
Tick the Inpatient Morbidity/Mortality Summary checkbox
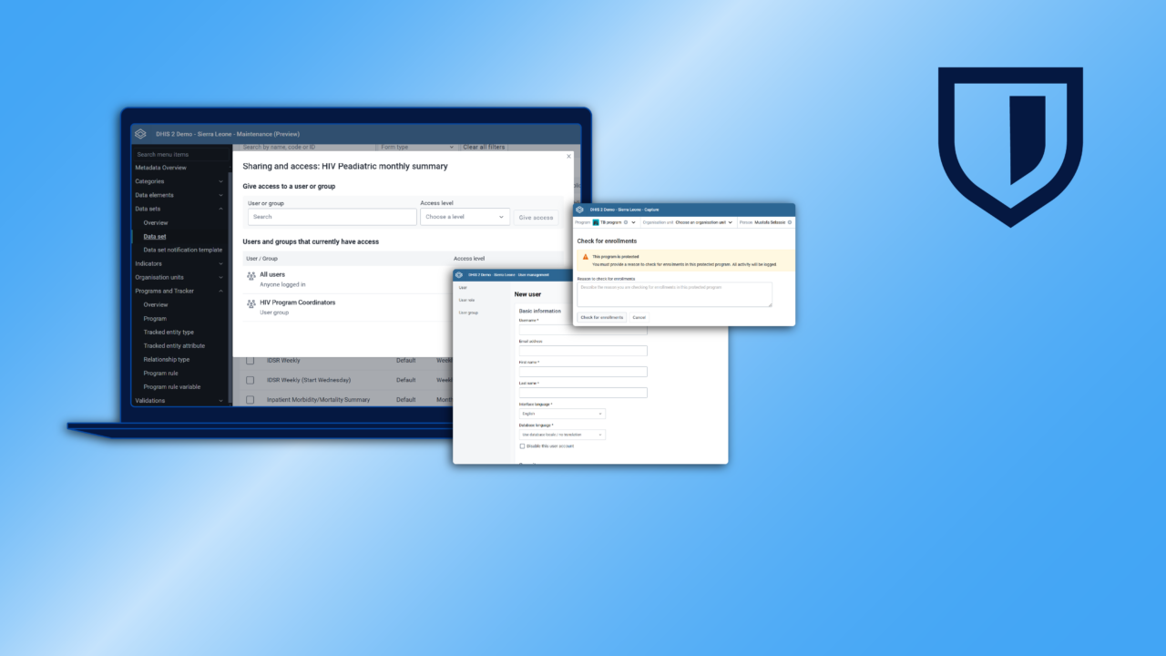[x=251, y=399]
